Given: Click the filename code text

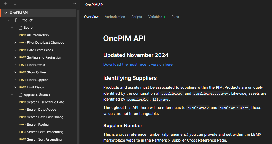Looking at the screenshot, I should click(160, 100).
